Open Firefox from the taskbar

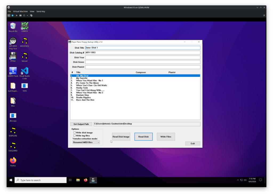pyautogui.click(x=85, y=180)
